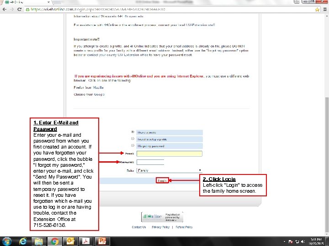Click the Login button
The width and height of the screenshot is (329, 246).
(162, 180)
